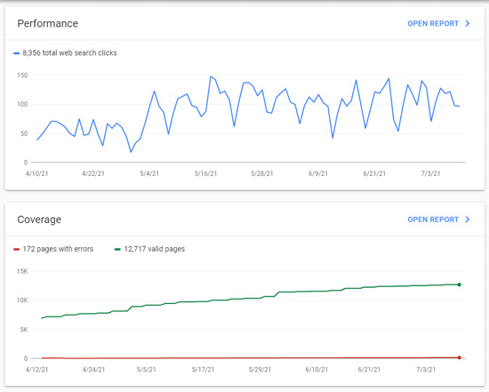Screen dimensions: 489x392
Task: Click the 4/22/21 date on Performance axis
Action: click(x=93, y=173)
